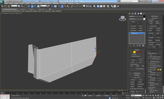This screenshot has width=164, height=99.
Task: Toggle the Ignore Backfacing checkbox
Action: (131, 56)
